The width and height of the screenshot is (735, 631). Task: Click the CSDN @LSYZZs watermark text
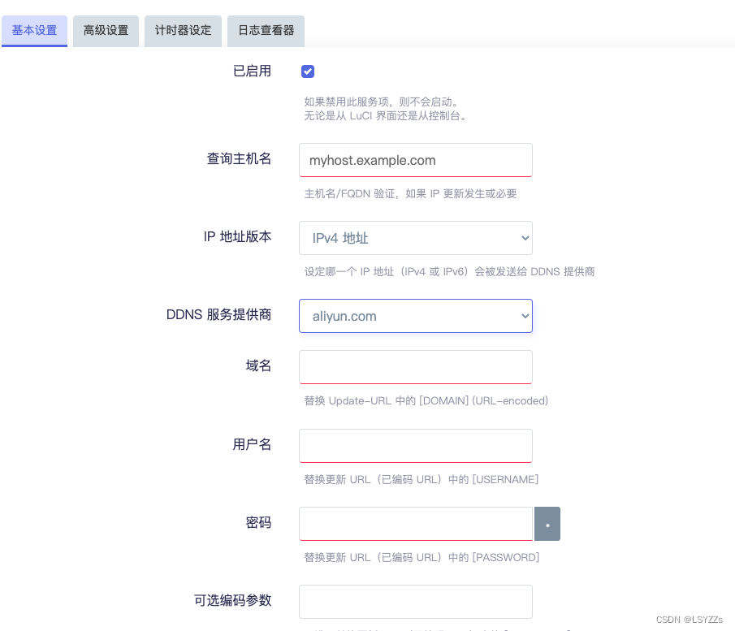691,619
